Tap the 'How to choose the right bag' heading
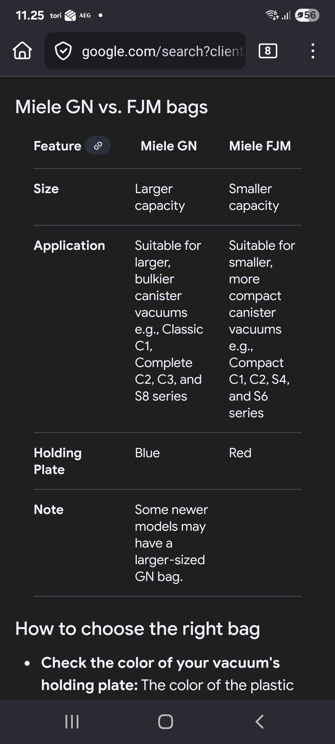This screenshot has height=744, width=335. pyautogui.click(x=137, y=629)
